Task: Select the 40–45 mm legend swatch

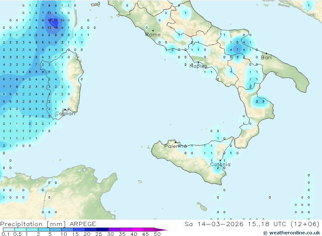Action: point(137,230)
